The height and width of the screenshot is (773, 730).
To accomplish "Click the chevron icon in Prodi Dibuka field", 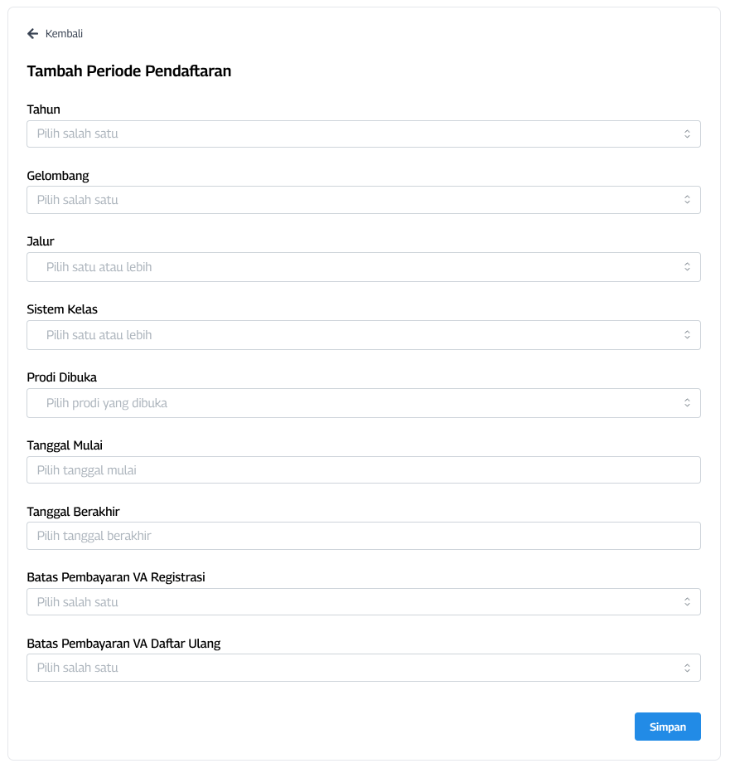I will [x=687, y=403].
